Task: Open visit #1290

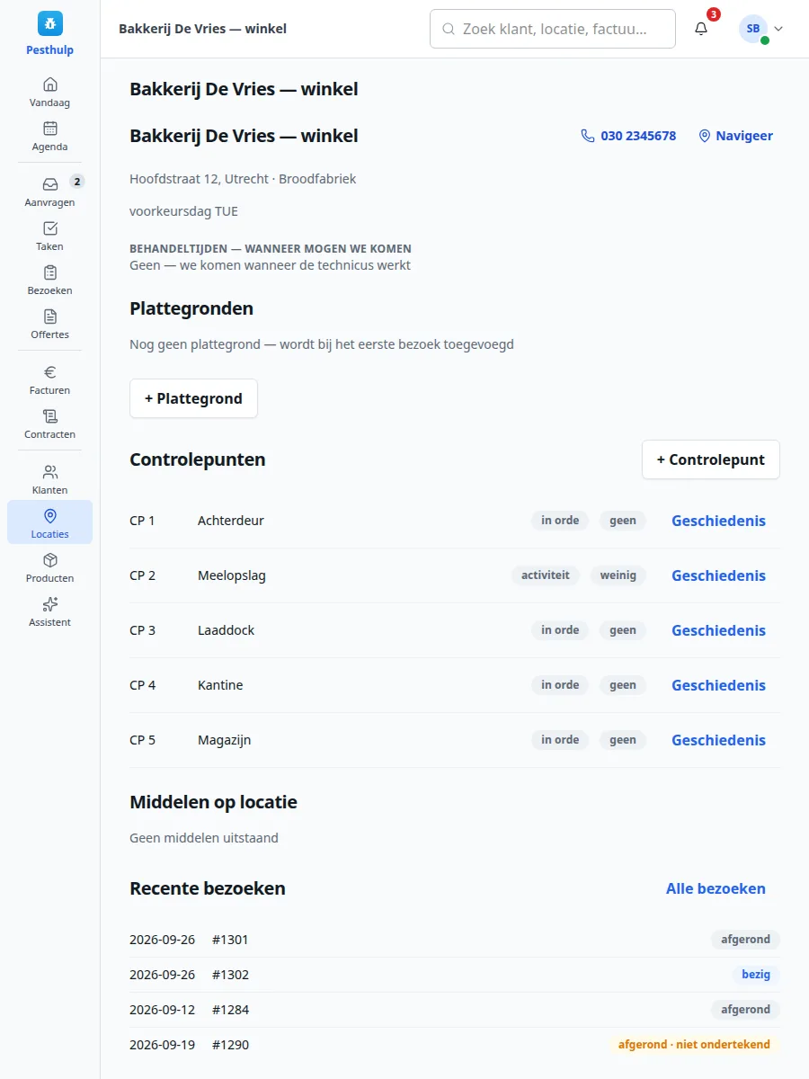Action: click(x=455, y=1045)
